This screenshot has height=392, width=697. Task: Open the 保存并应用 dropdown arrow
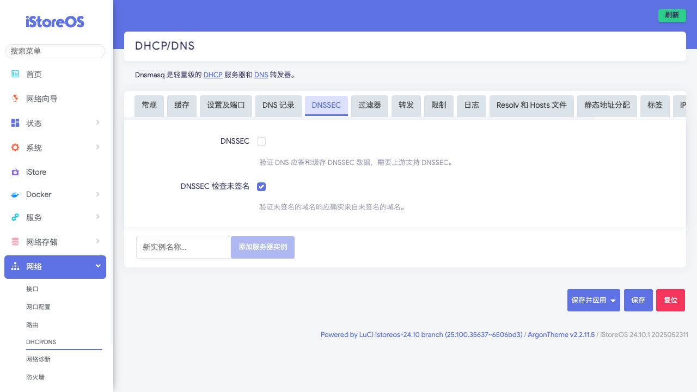[x=613, y=301]
